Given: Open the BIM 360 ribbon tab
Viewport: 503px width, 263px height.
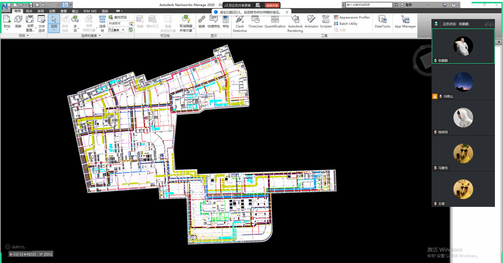Looking at the screenshot, I should pyautogui.click(x=90, y=11).
